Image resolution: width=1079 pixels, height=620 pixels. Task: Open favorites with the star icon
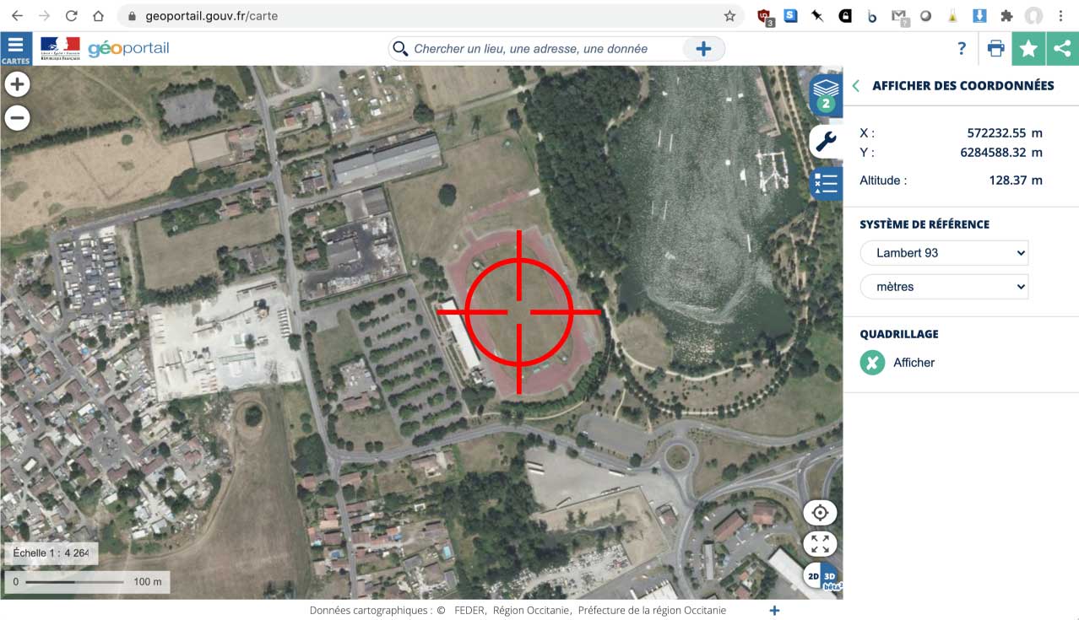tap(1028, 49)
